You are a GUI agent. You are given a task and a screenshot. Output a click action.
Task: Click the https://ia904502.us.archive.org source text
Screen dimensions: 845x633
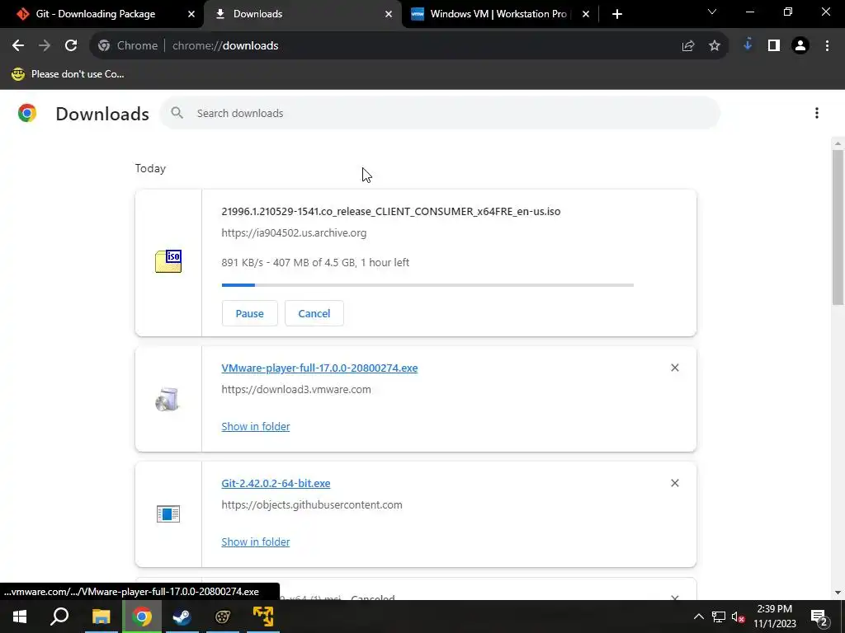tap(294, 233)
